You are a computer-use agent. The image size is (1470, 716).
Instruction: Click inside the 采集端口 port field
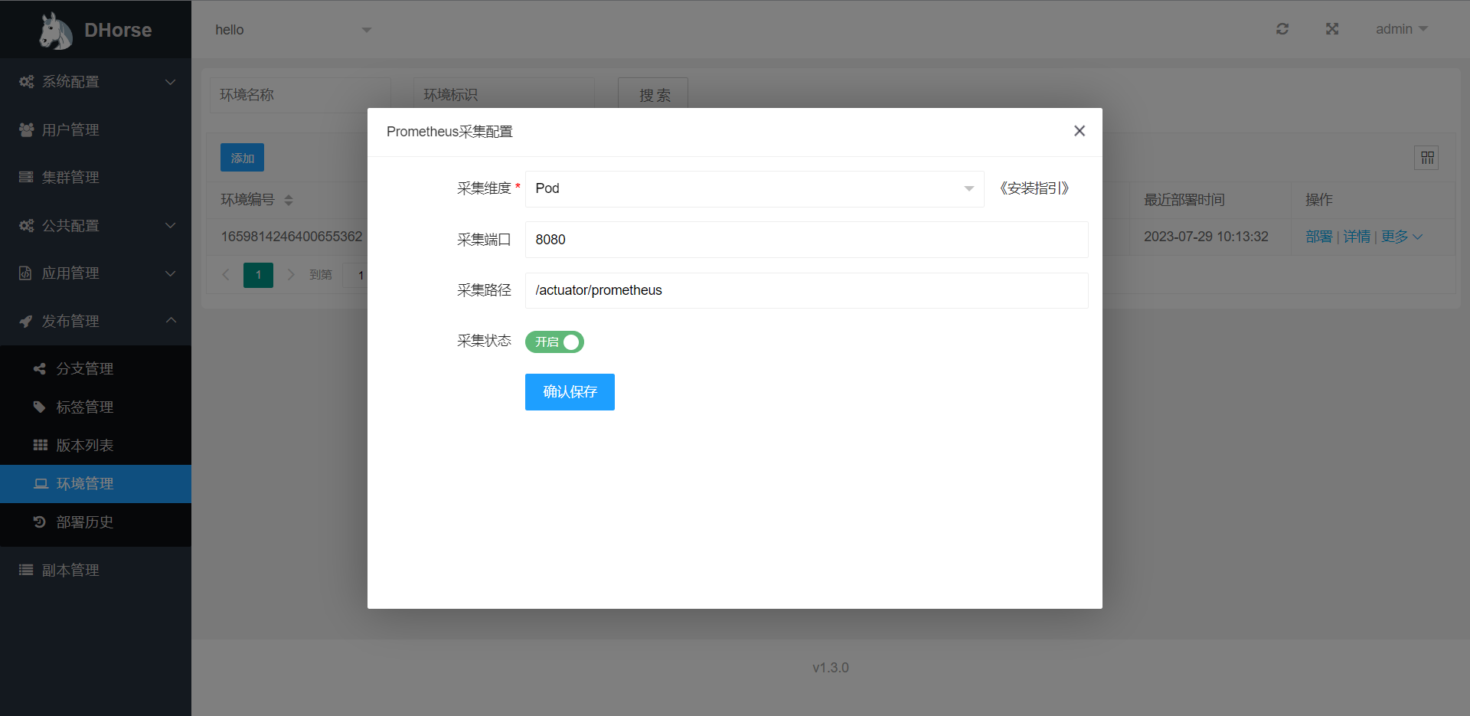point(805,239)
